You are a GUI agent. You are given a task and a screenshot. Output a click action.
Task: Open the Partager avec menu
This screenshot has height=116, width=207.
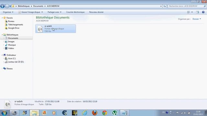tap(54, 12)
